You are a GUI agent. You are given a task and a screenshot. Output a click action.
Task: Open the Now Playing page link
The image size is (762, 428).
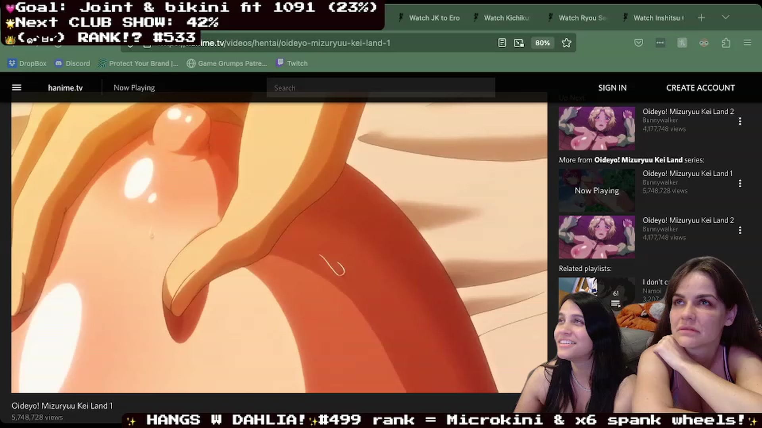tap(134, 88)
